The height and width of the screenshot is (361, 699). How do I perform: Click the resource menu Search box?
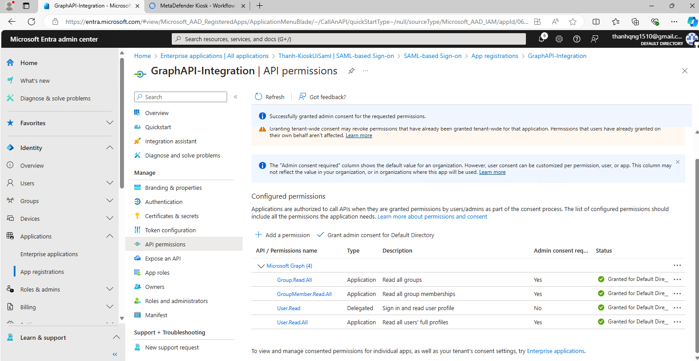[181, 97]
